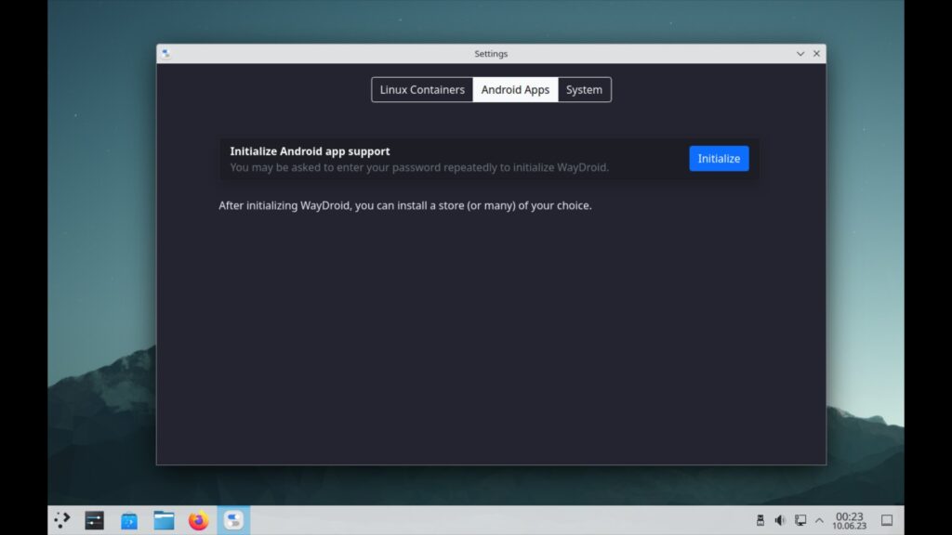Click the 'After initializing WayDroid' text
This screenshot has height=535, width=952.
(405, 205)
